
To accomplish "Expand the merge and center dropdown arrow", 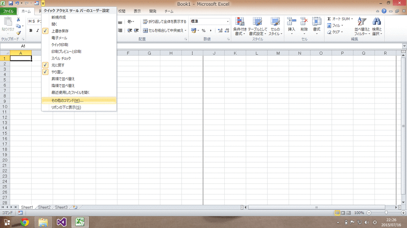I will coord(186,30).
